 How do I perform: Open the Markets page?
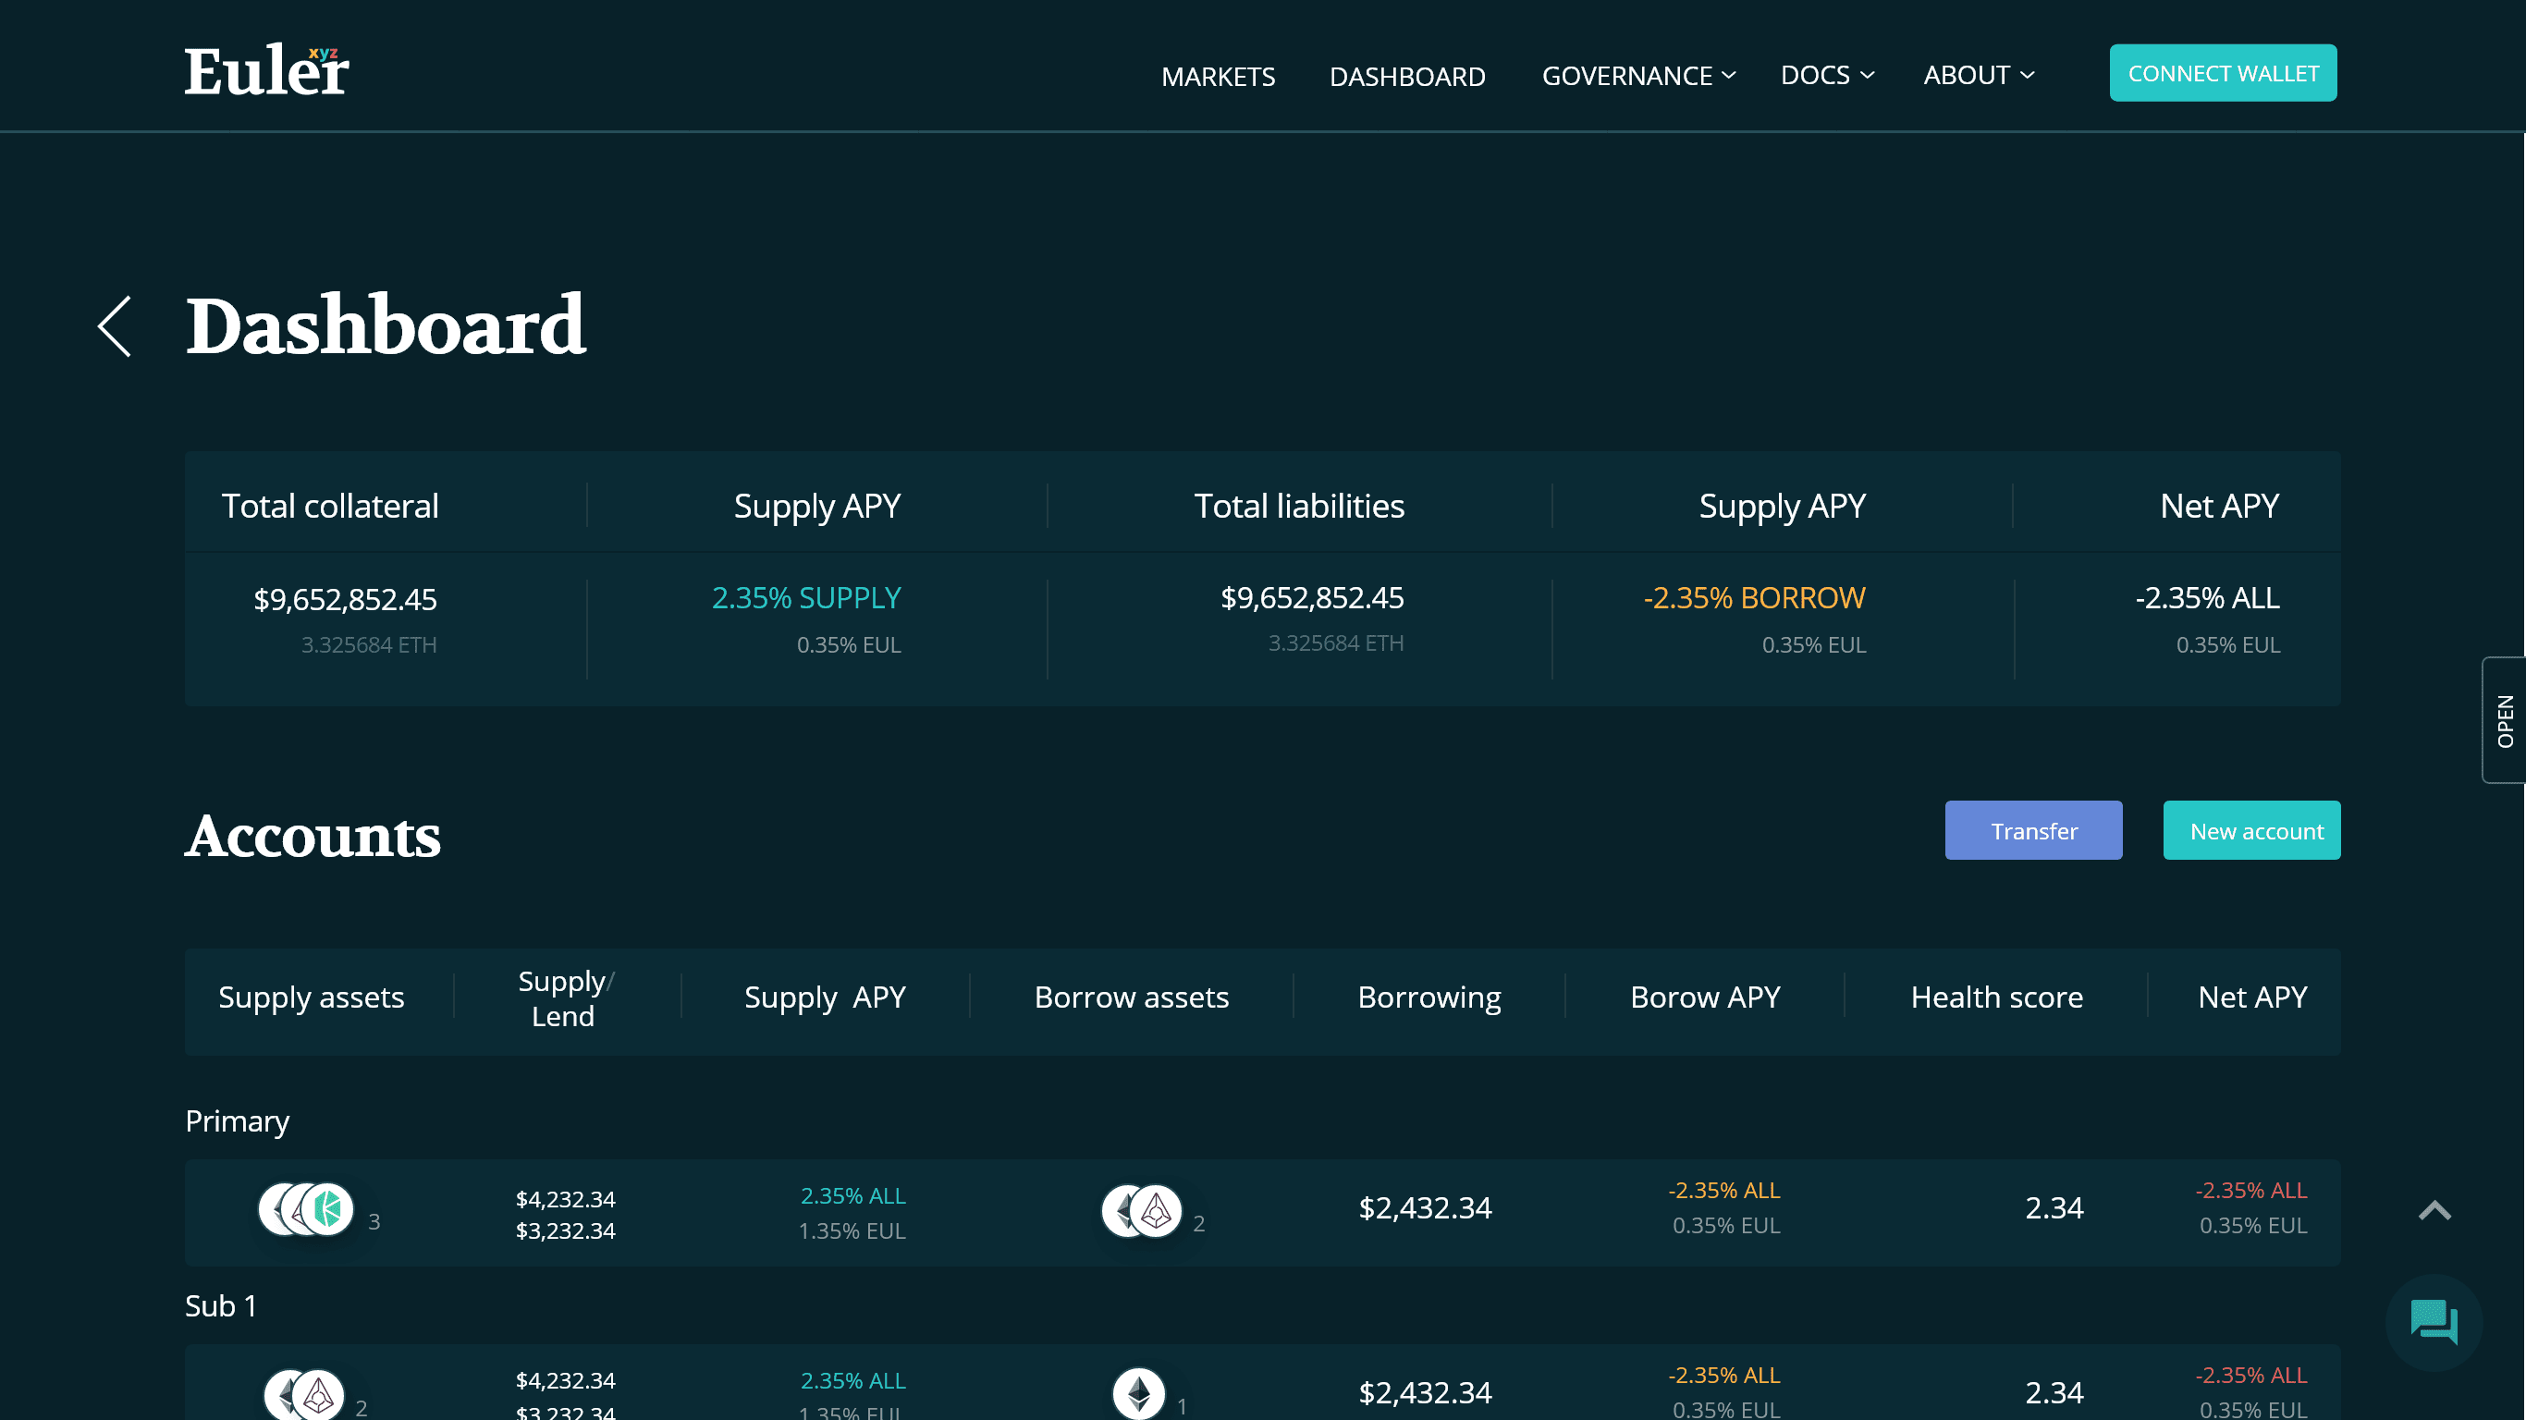(x=1218, y=77)
